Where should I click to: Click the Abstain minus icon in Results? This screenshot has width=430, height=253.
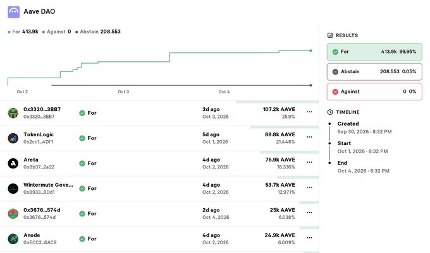pos(335,72)
